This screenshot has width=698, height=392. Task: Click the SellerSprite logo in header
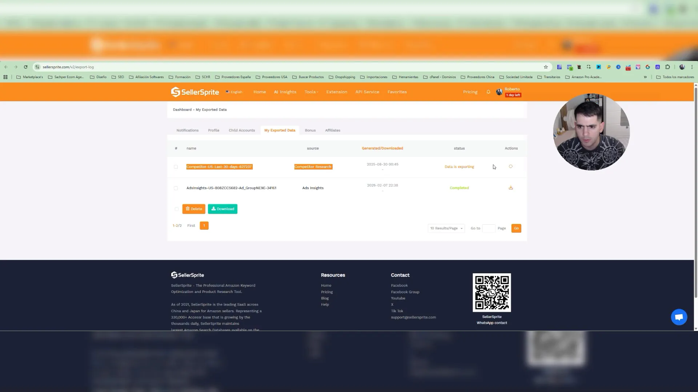(x=195, y=92)
